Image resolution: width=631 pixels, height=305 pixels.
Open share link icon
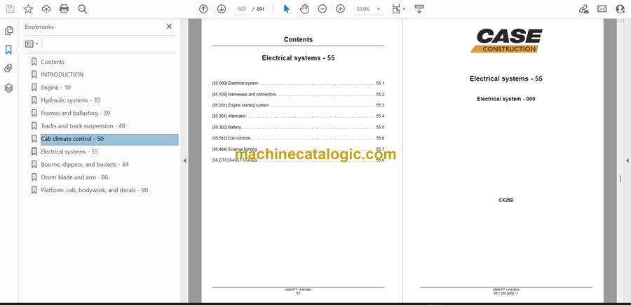583,9
